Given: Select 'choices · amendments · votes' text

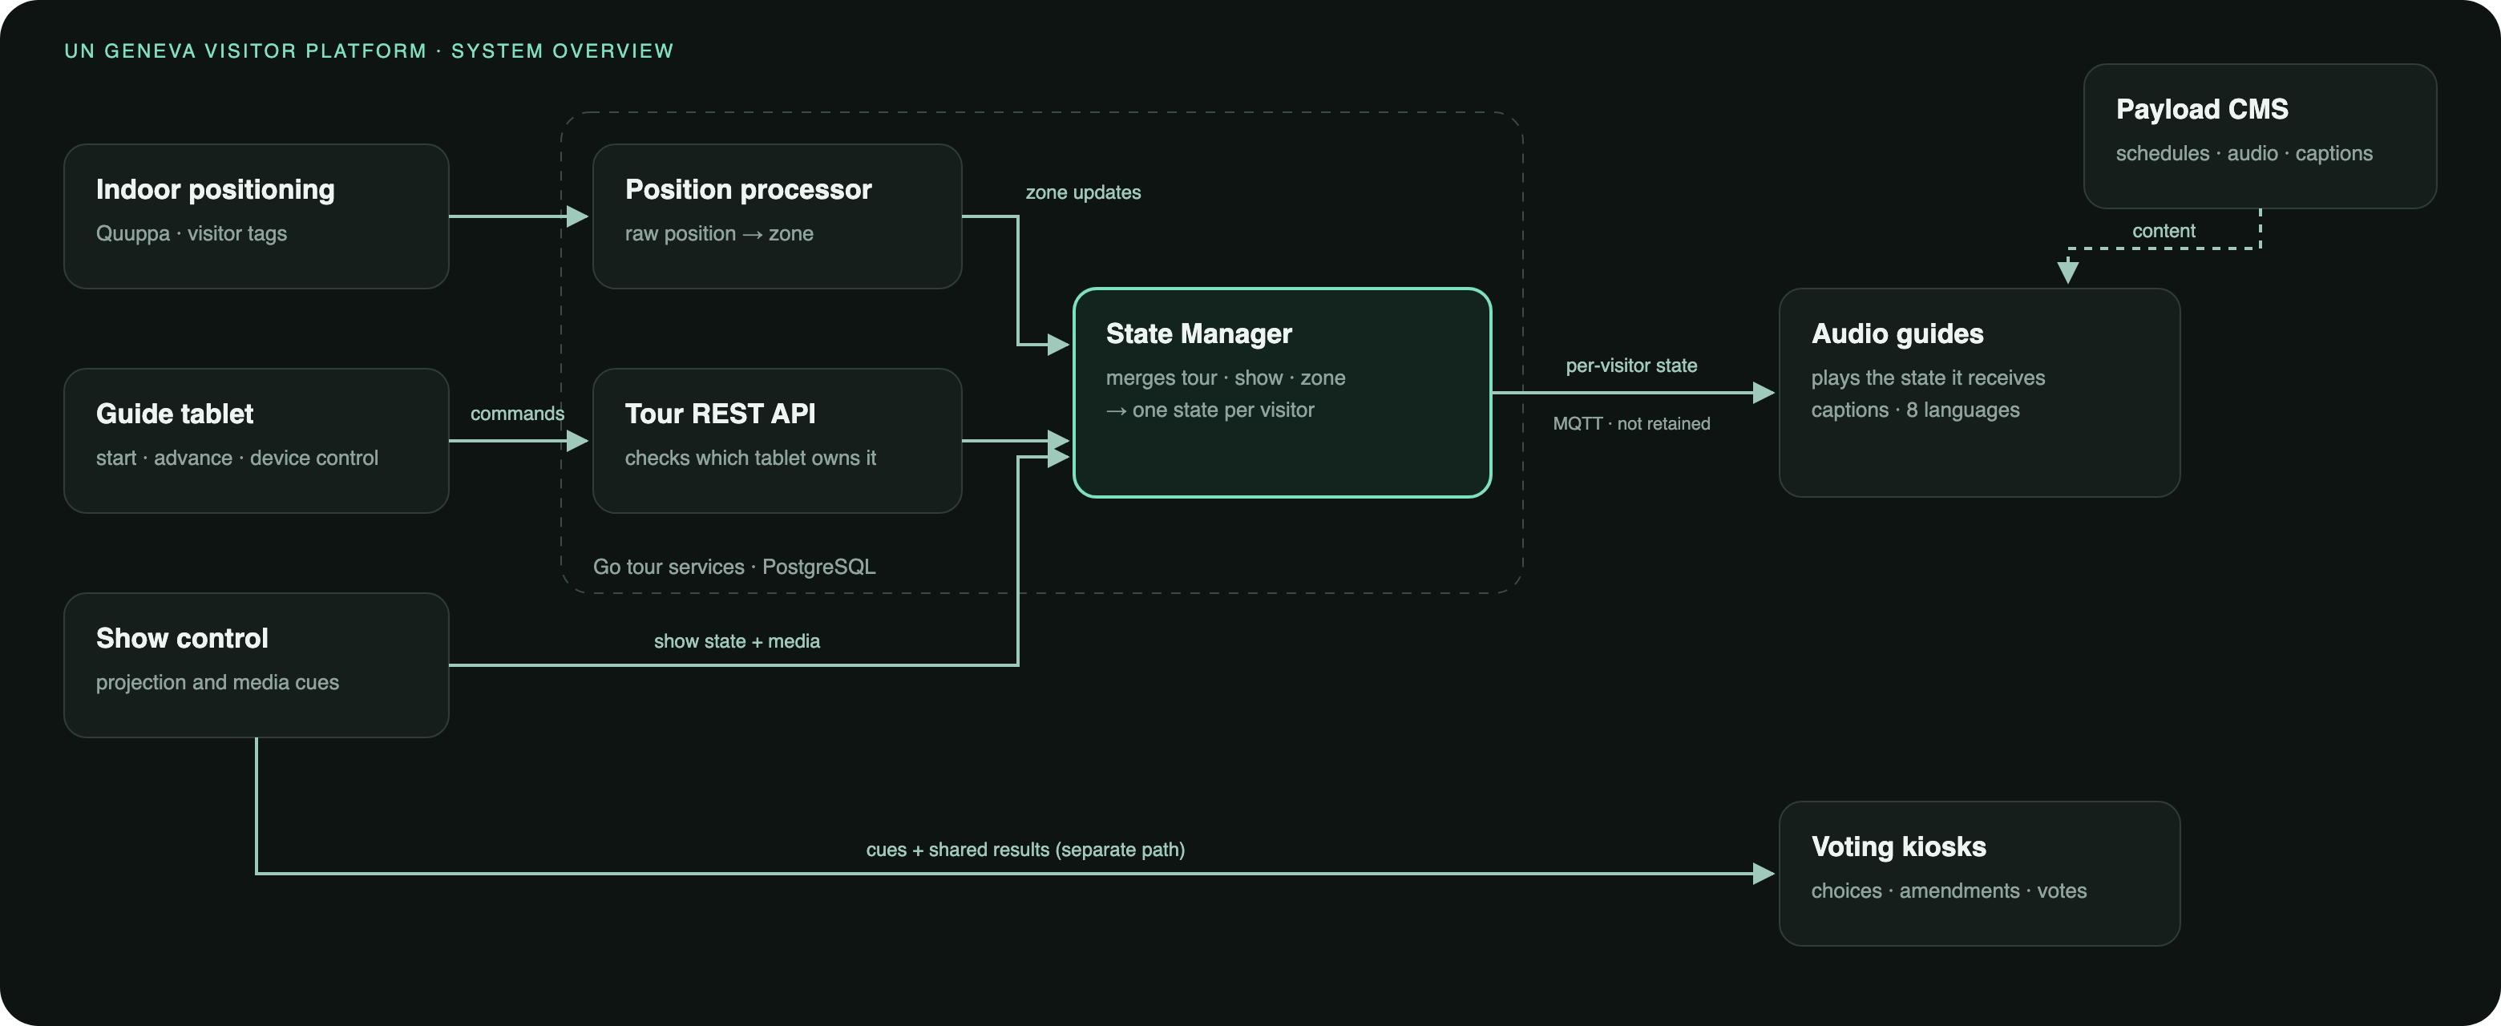Looking at the screenshot, I should (1949, 891).
